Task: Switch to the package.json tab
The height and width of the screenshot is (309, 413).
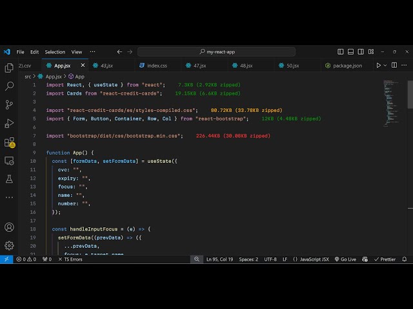Action: point(347,65)
